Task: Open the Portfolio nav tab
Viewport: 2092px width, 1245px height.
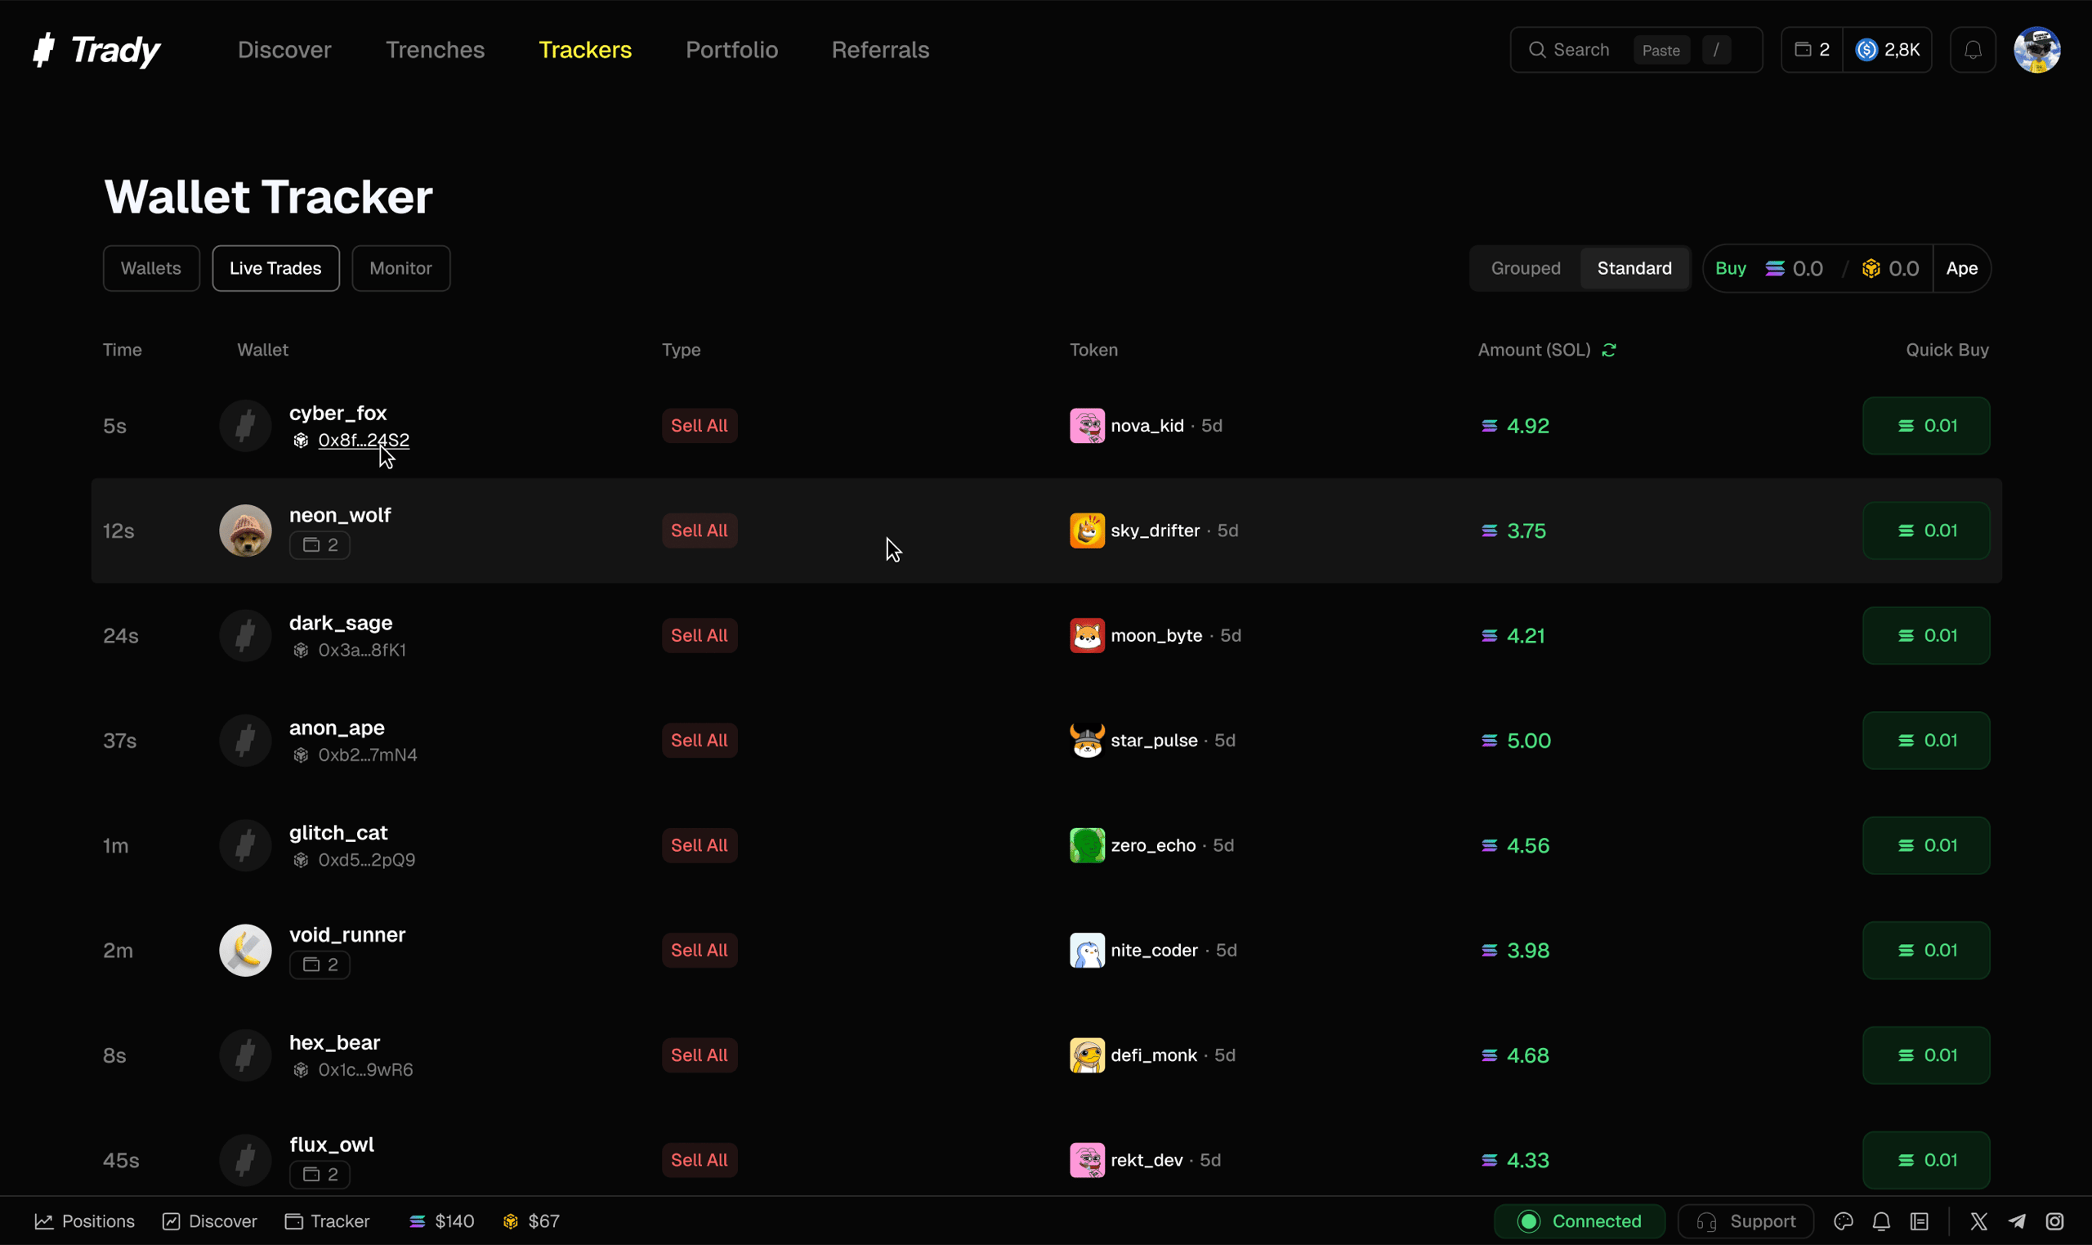Action: 731,50
